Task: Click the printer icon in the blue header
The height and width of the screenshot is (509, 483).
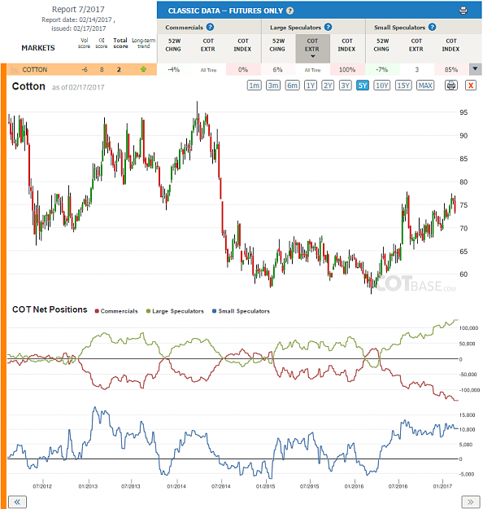Action: (x=463, y=11)
